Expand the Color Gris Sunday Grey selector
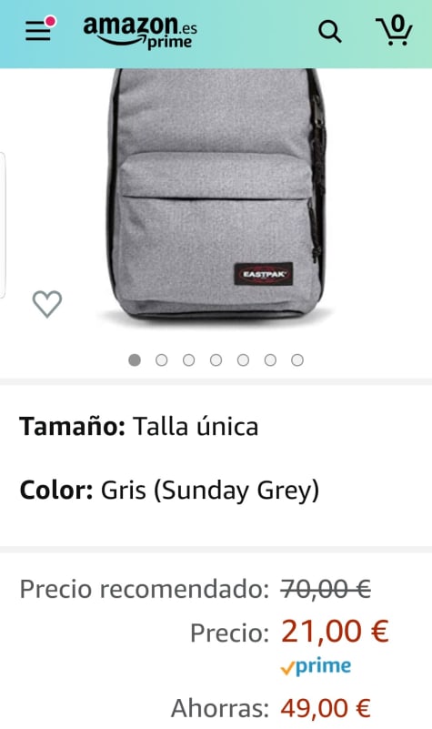Image resolution: width=432 pixels, height=729 pixels. pyautogui.click(x=216, y=490)
